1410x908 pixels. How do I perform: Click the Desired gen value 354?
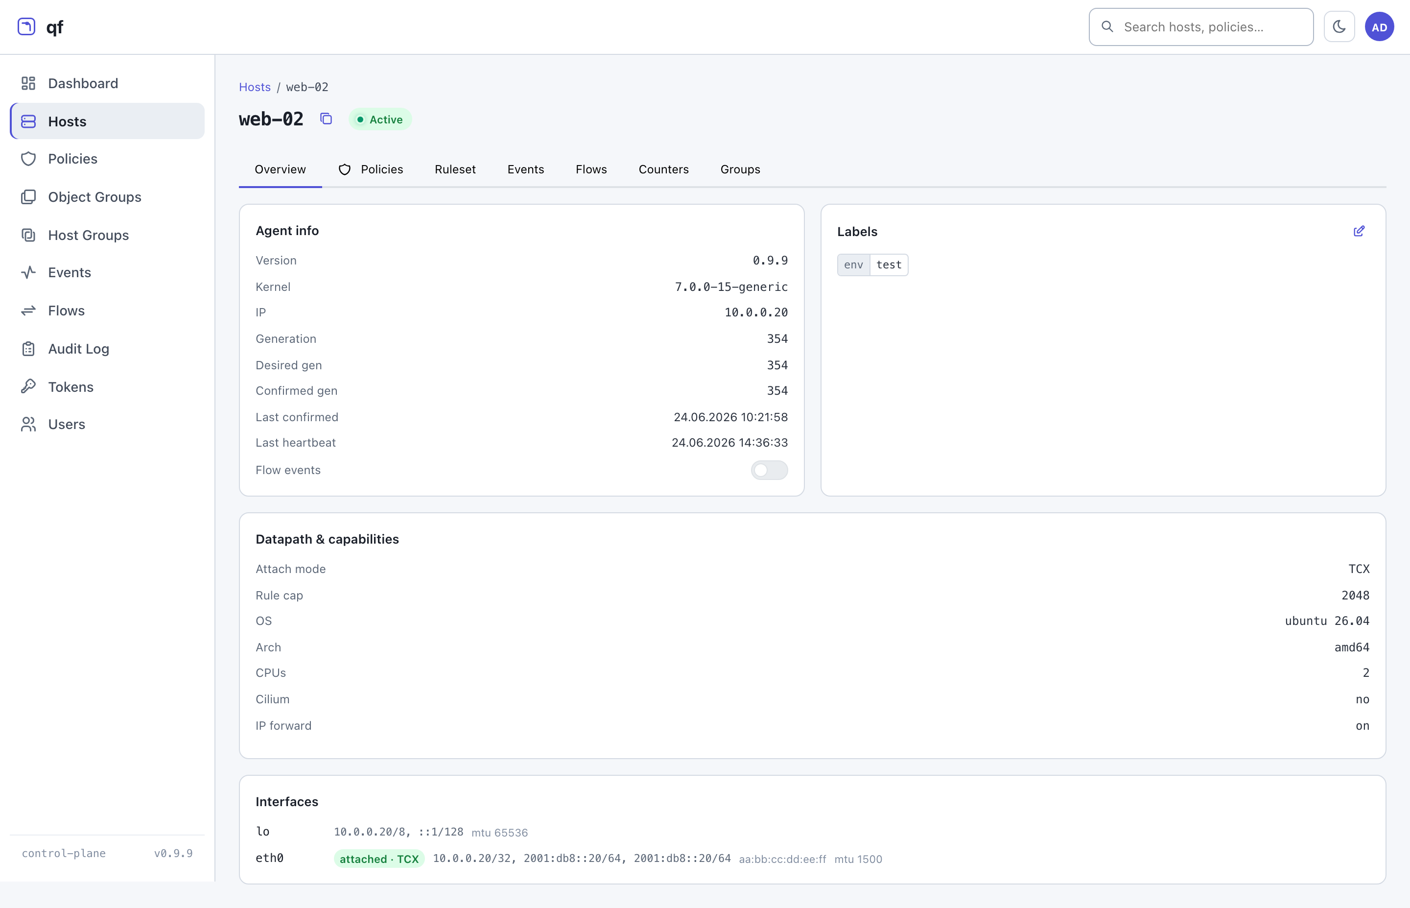(x=777, y=365)
